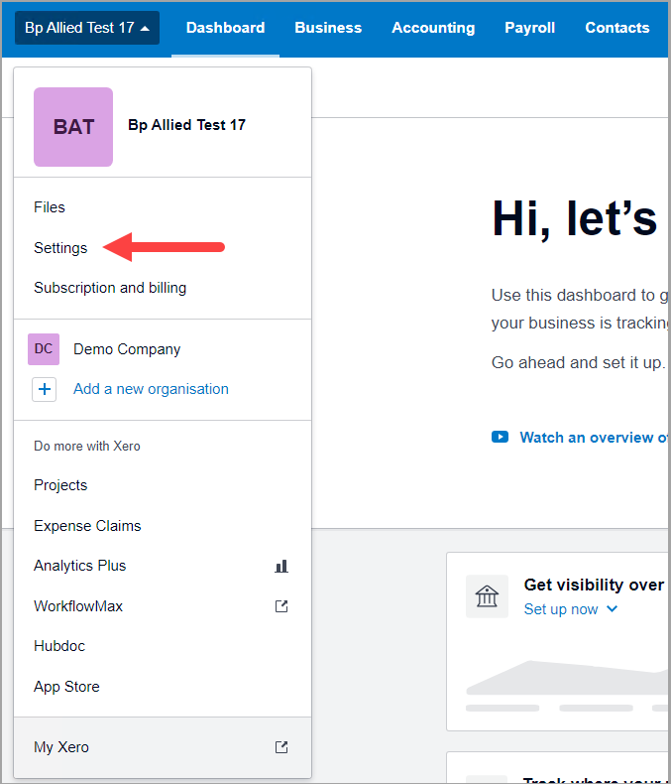Open the Accounting menu
Screen dimensions: 671x784
(x=433, y=28)
